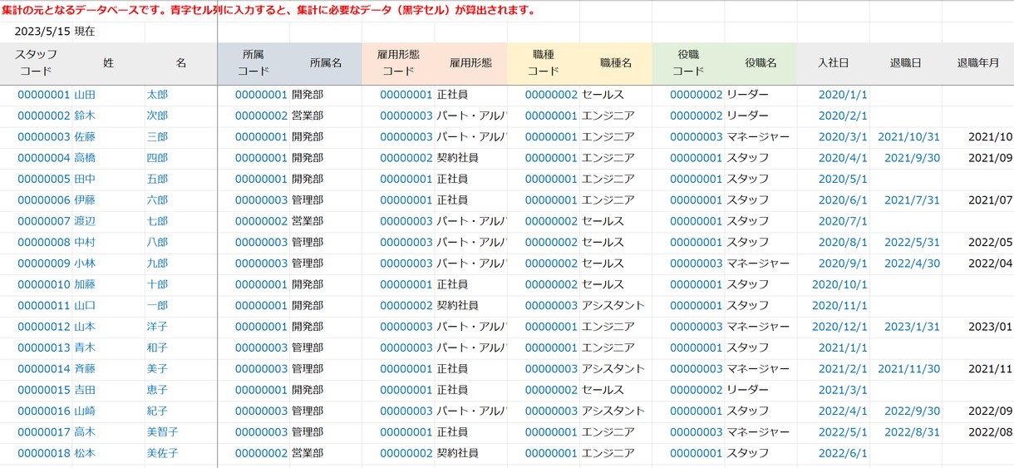Select the 退職年月 column header
Screen dimensions: 1014x468
977,63
